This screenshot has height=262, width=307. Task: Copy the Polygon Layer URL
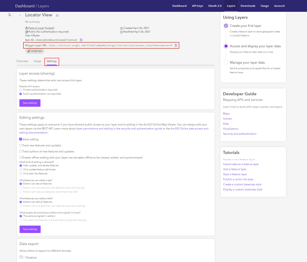tap(176, 45)
